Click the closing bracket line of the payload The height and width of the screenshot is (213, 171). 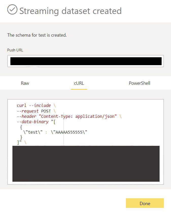tap(19, 143)
